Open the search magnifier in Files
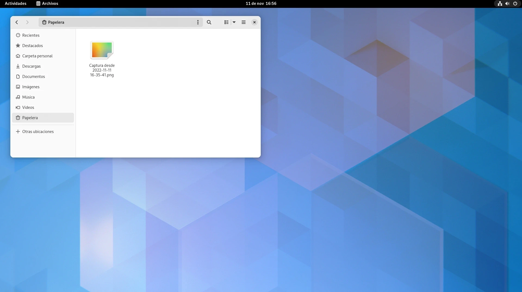The width and height of the screenshot is (522, 292). [x=209, y=22]
